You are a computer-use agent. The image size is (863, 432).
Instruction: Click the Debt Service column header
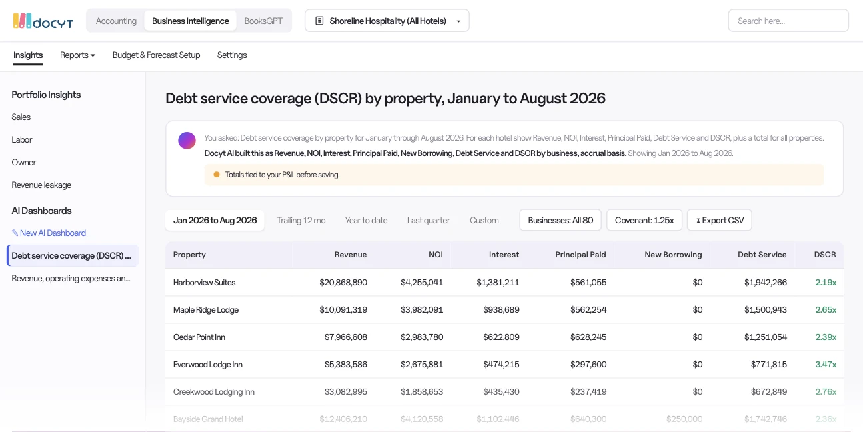click(762, 255)
